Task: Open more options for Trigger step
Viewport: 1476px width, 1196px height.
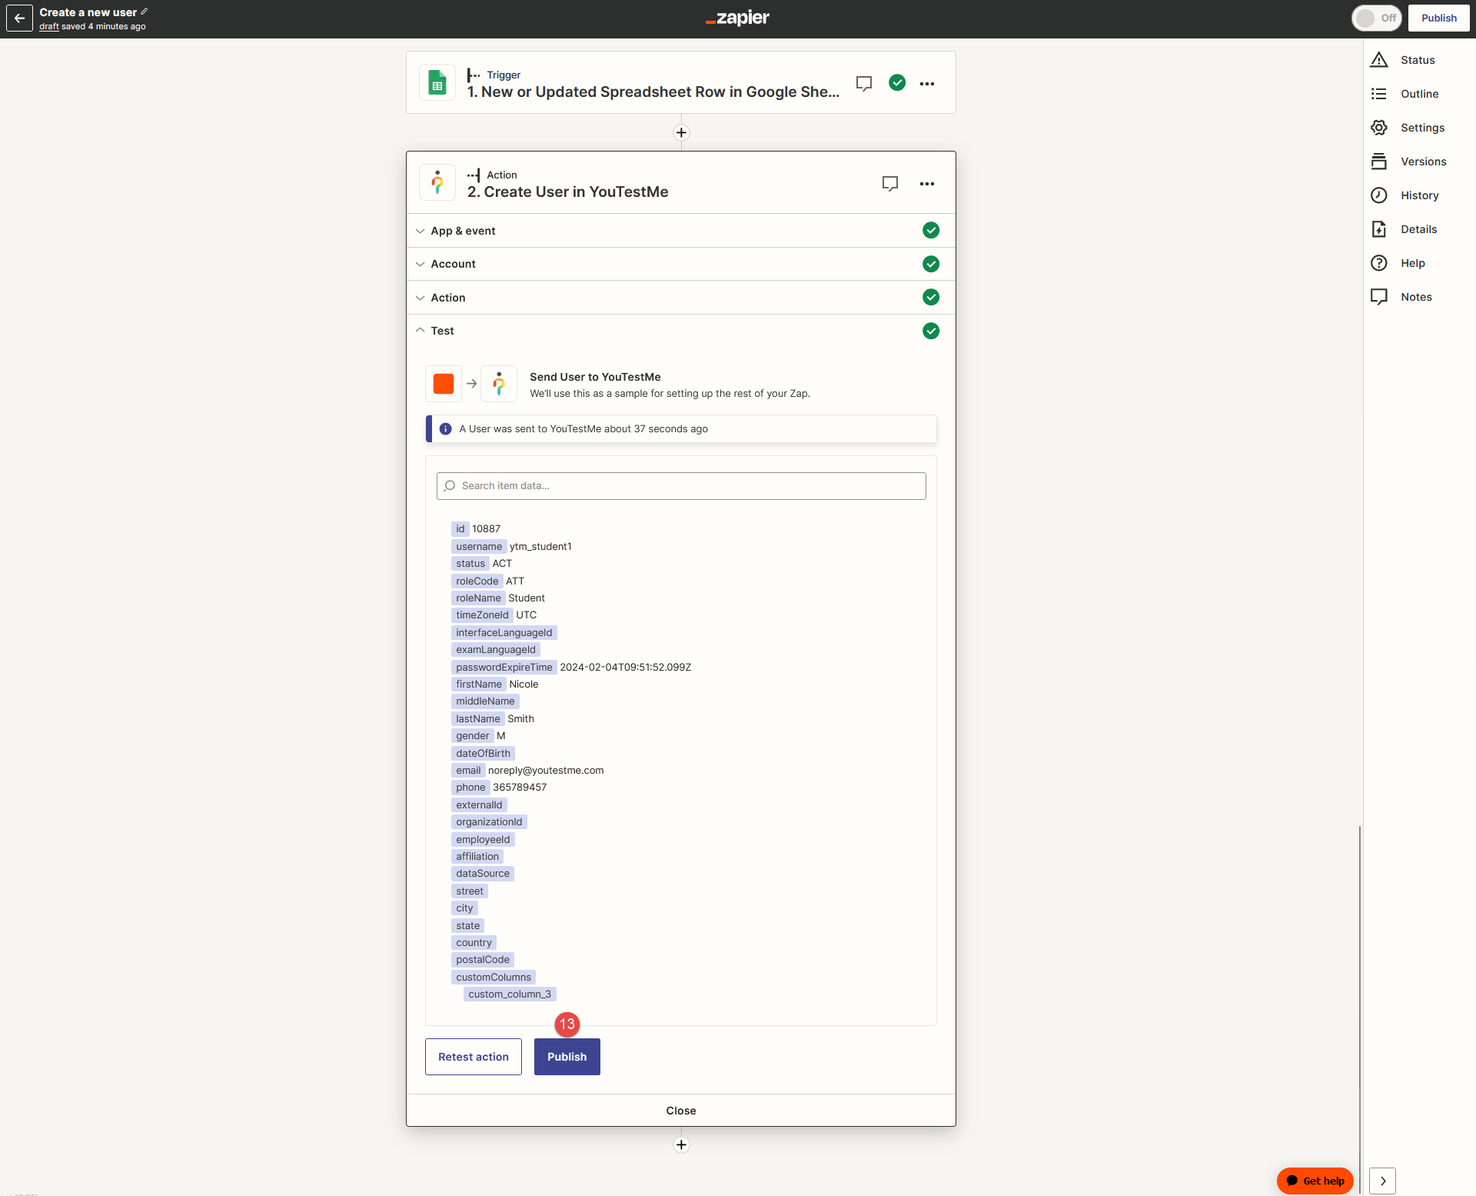Action: tap(927, 83)
